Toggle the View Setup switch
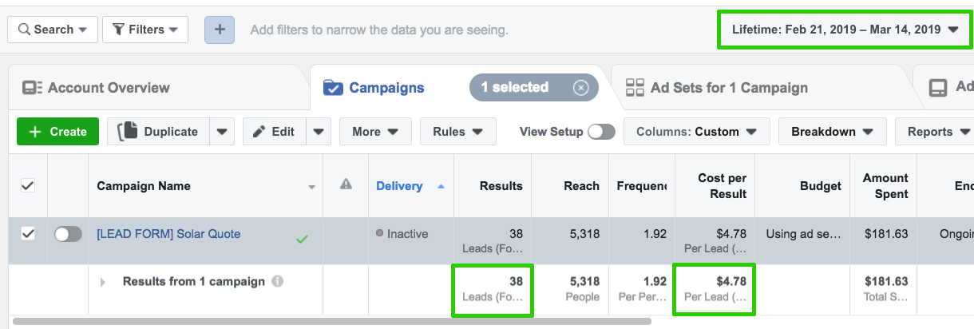 [x=601, y=132]
